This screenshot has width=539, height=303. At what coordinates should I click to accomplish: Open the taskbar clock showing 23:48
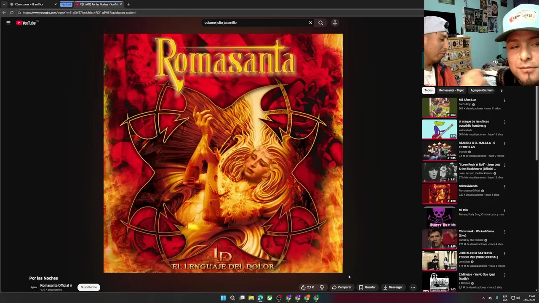click(529, 298)
